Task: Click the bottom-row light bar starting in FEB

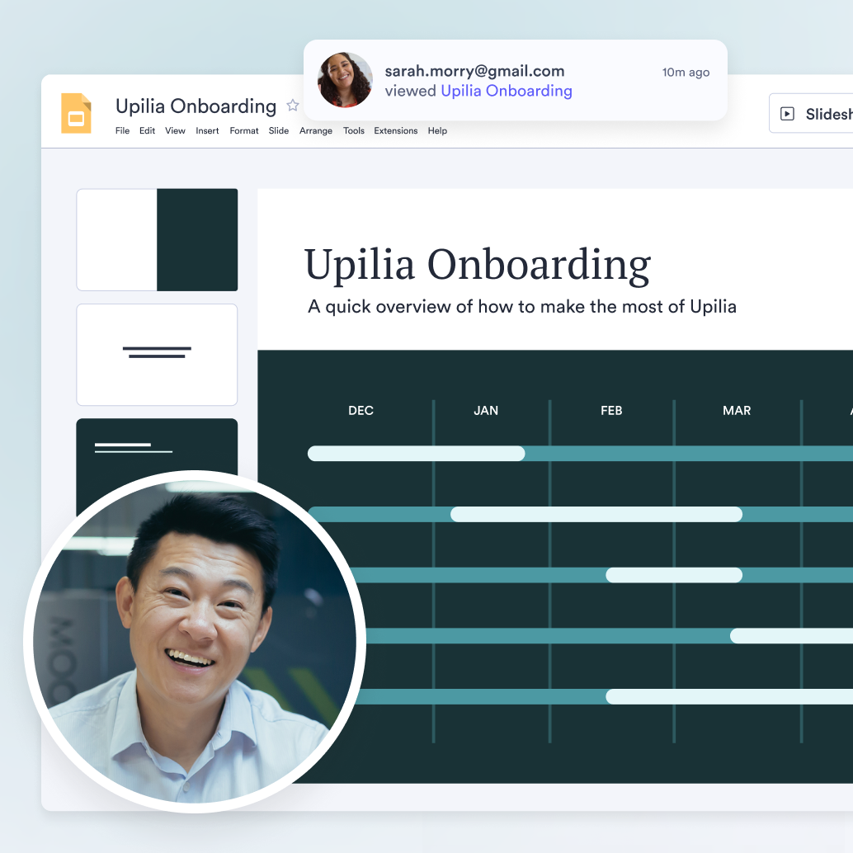Action: pyautogui.click(x=729, y=697)
